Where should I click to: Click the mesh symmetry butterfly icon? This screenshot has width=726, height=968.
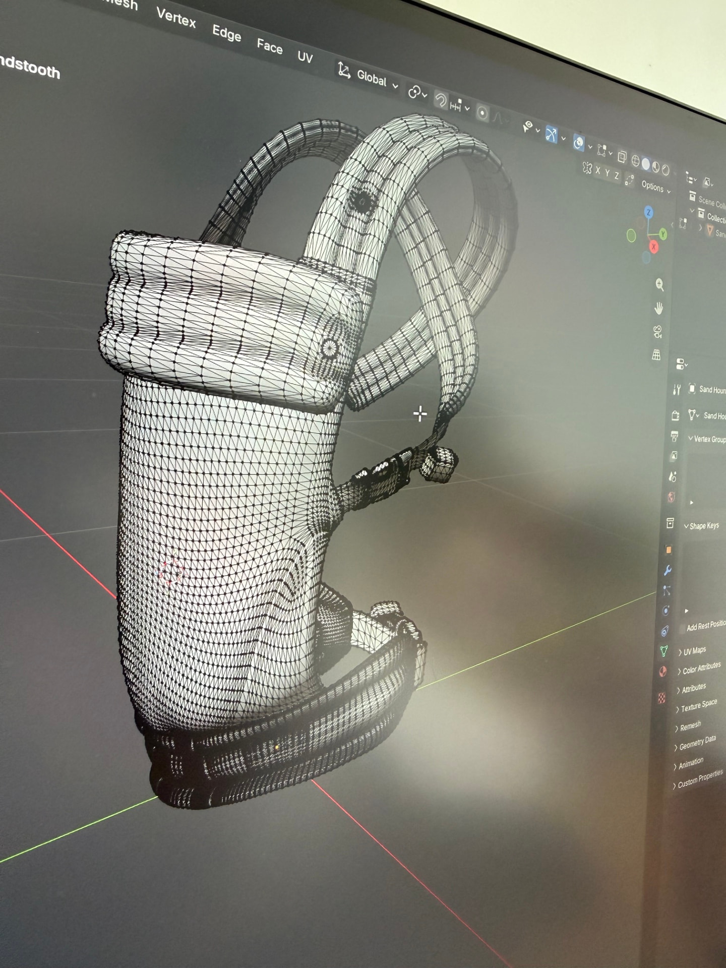click(x=587, y=167)
